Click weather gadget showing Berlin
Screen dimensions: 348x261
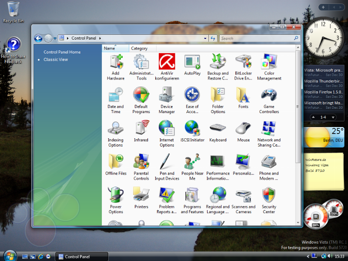tap(324, 137)
